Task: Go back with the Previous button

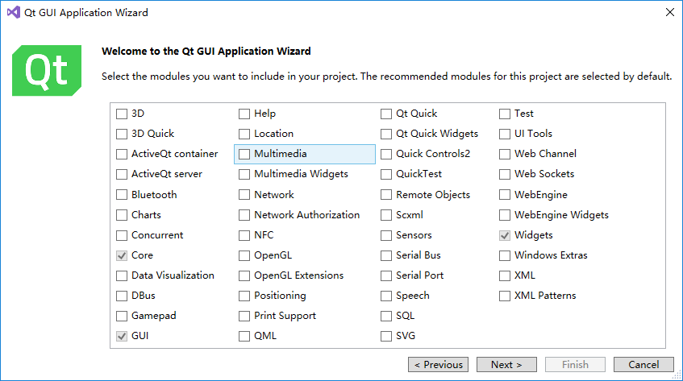Action: point(438,365)
